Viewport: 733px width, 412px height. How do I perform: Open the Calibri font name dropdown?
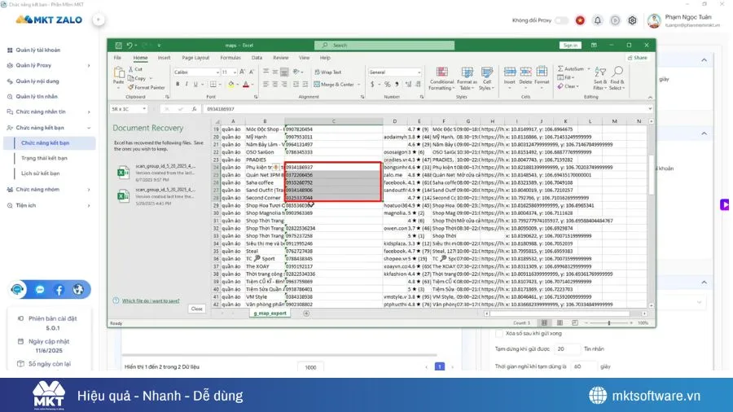pyautogui.click(x=195, y=72)
